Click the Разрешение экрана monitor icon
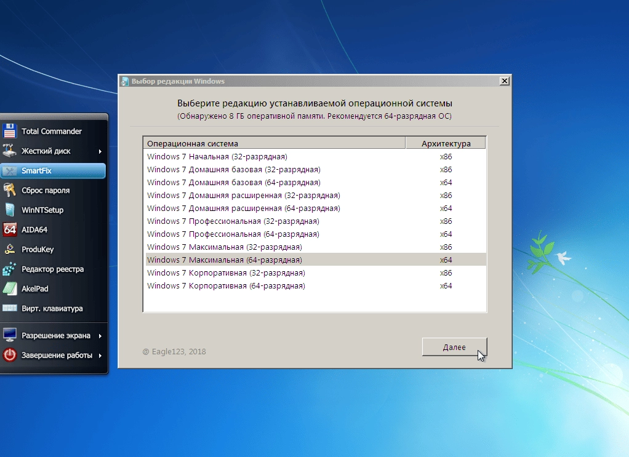 pos(10,335)
